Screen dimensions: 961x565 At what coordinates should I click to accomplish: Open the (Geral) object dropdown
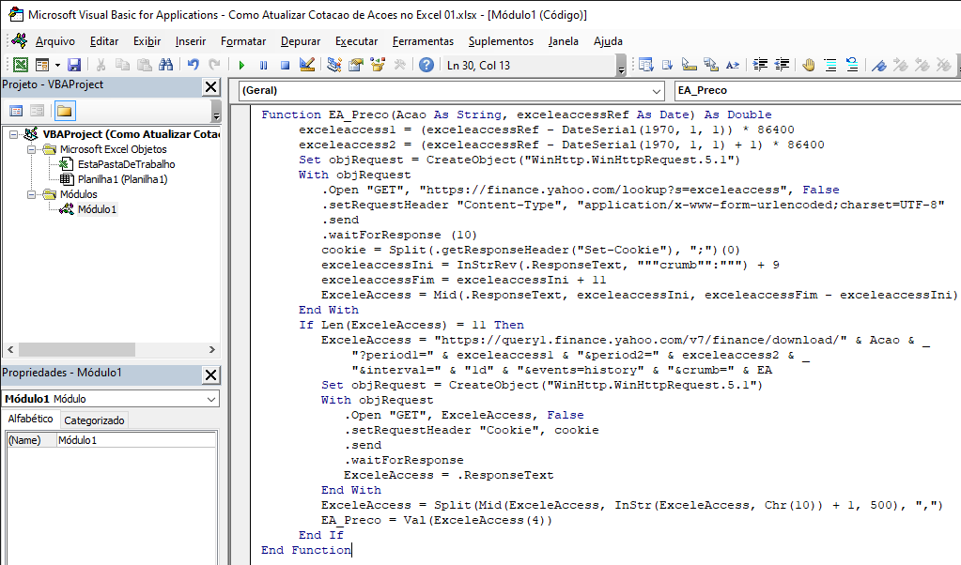(657, 91)
